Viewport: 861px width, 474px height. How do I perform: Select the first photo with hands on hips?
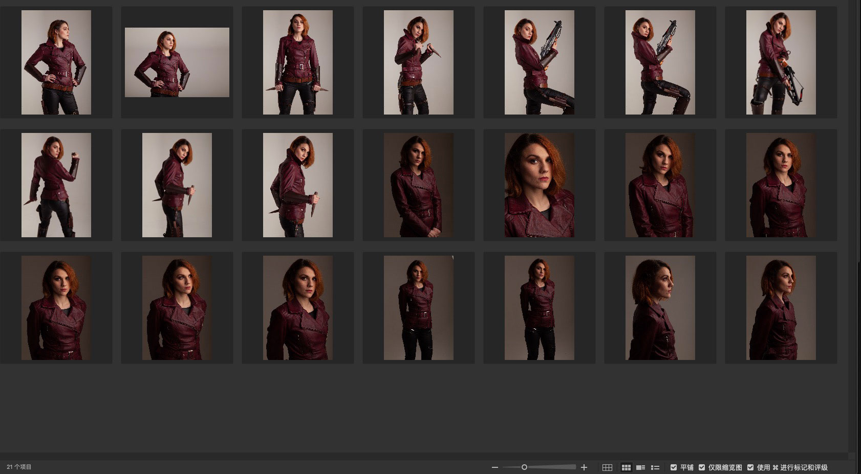(x=56, y=62)
